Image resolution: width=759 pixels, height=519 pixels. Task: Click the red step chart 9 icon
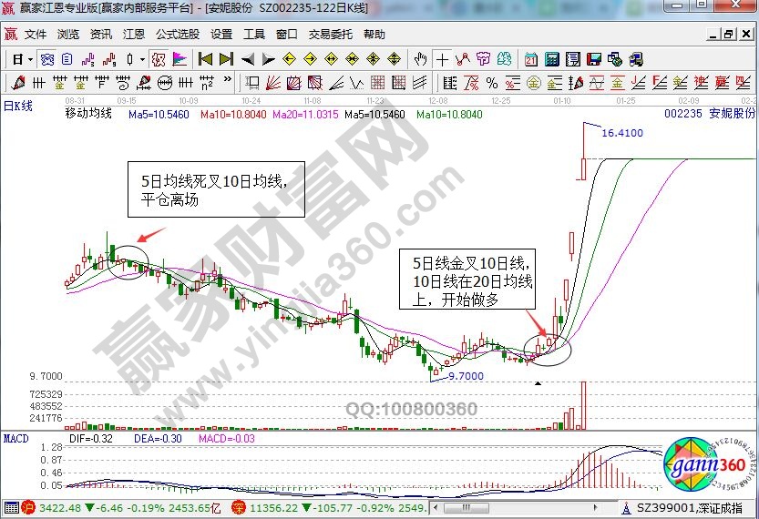click(x=109, y=59)
